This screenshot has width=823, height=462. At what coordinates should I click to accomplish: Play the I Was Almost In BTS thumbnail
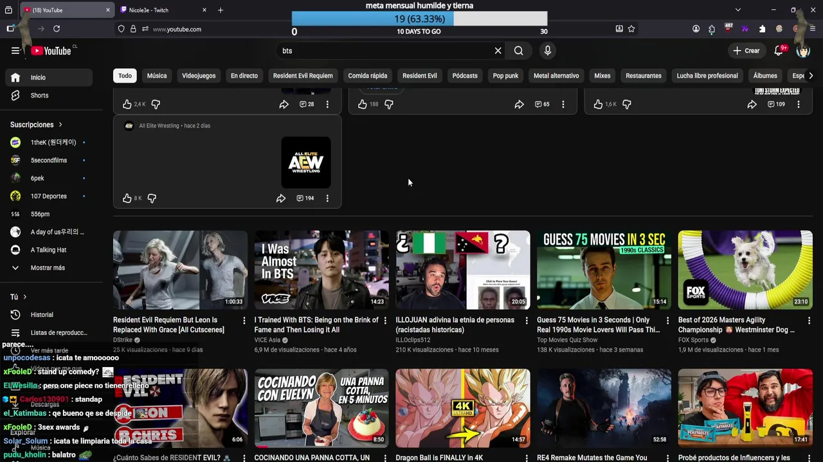pos(321,270)
